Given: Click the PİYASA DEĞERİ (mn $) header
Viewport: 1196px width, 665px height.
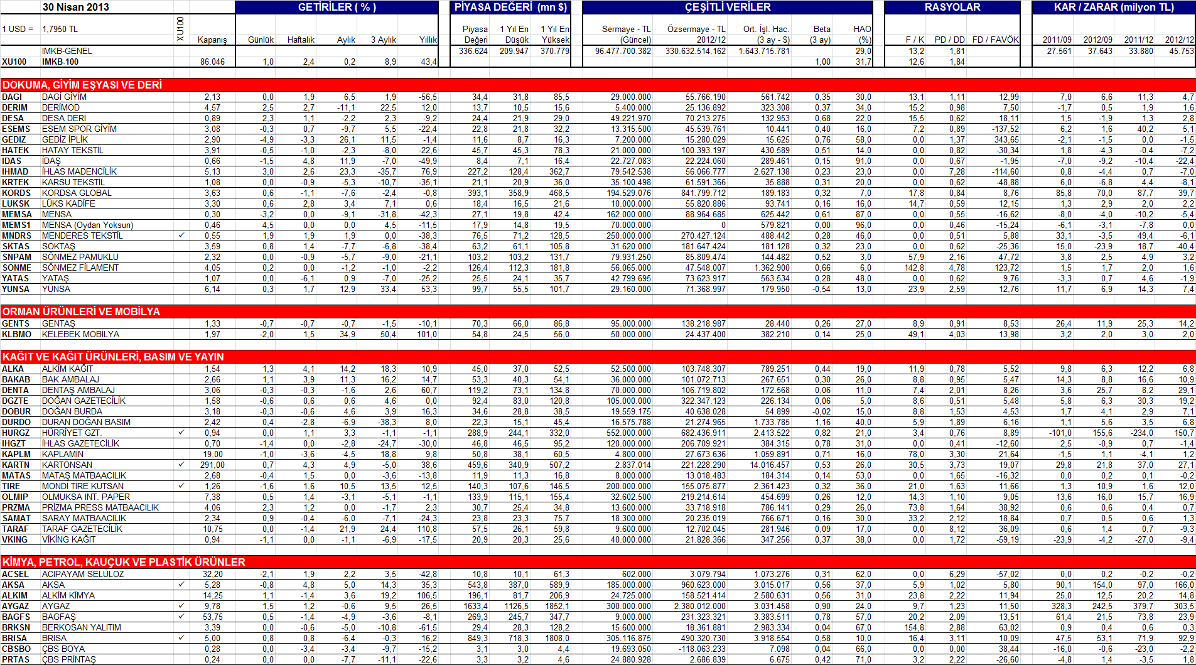Looking at the screenshot, I should 510,7.
